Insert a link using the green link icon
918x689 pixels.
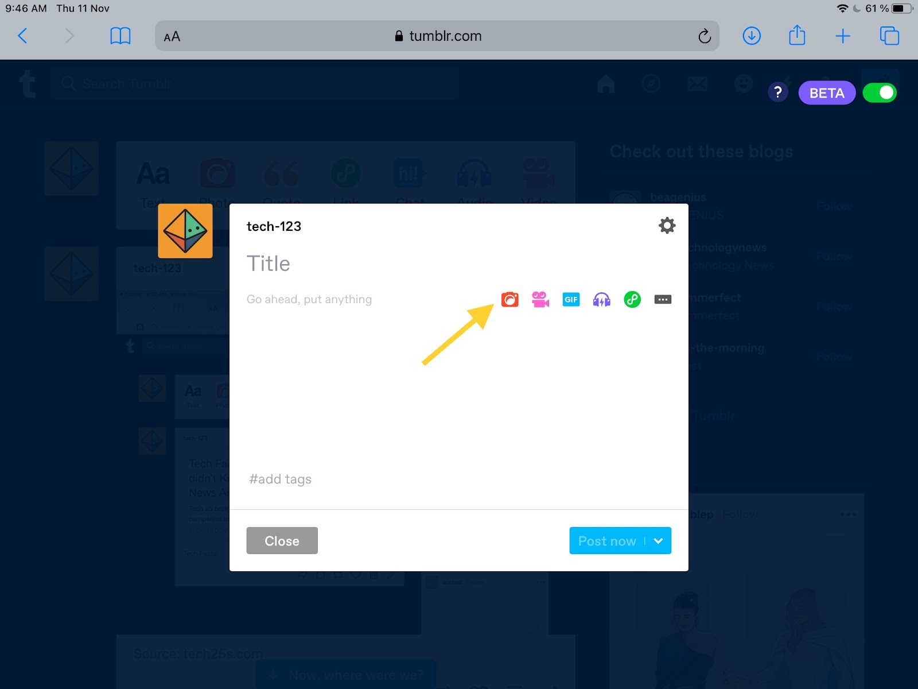pyautogui.click(x=632, y=299)
